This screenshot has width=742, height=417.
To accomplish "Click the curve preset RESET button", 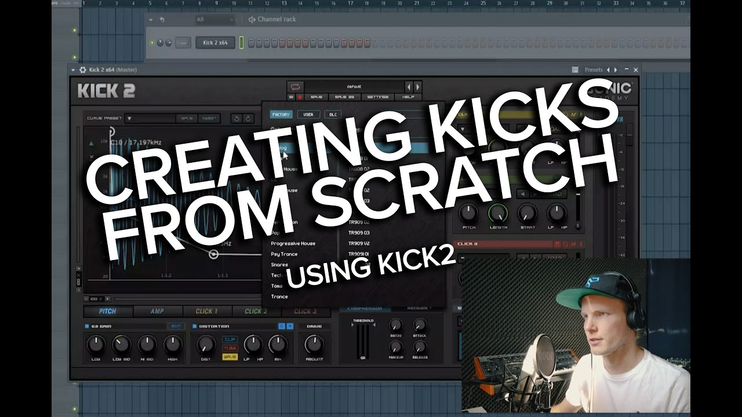I will pyautogui.click(x=209, y=118).
